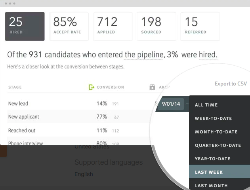Click the underlined 'the pipeline' link

coord(143,55)
